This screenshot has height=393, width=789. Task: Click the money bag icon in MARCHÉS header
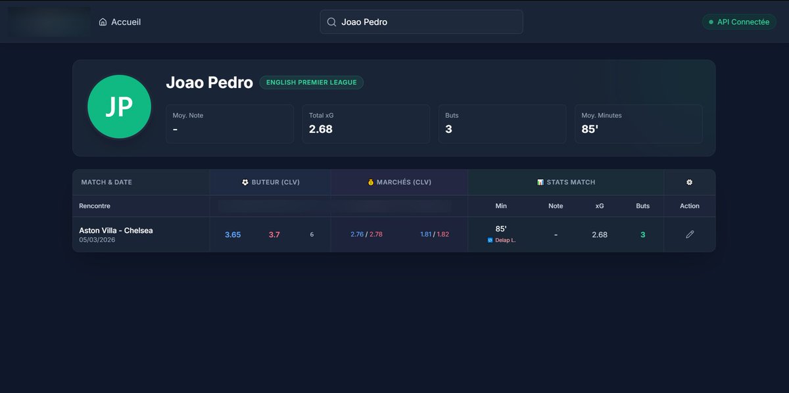point(371,182)
